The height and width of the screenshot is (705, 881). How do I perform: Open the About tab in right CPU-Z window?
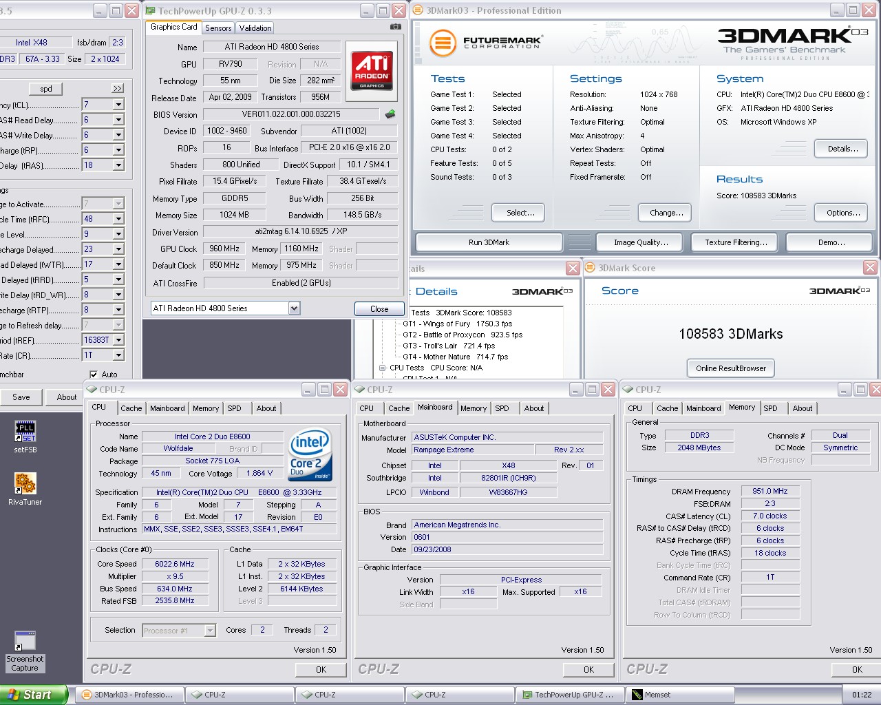pos(803,408)
